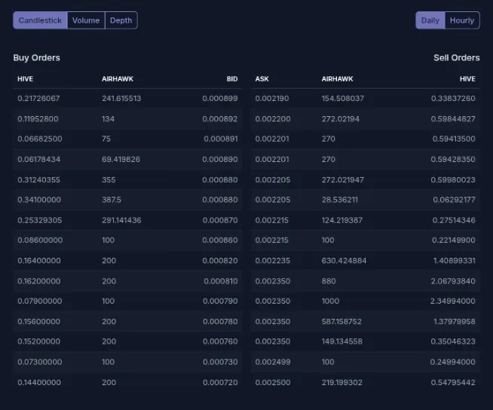The height and width of the screenshot is (410, 493).
Task: Click sell AIRHAWK amount 124.219387
Action: pos(342,220)
